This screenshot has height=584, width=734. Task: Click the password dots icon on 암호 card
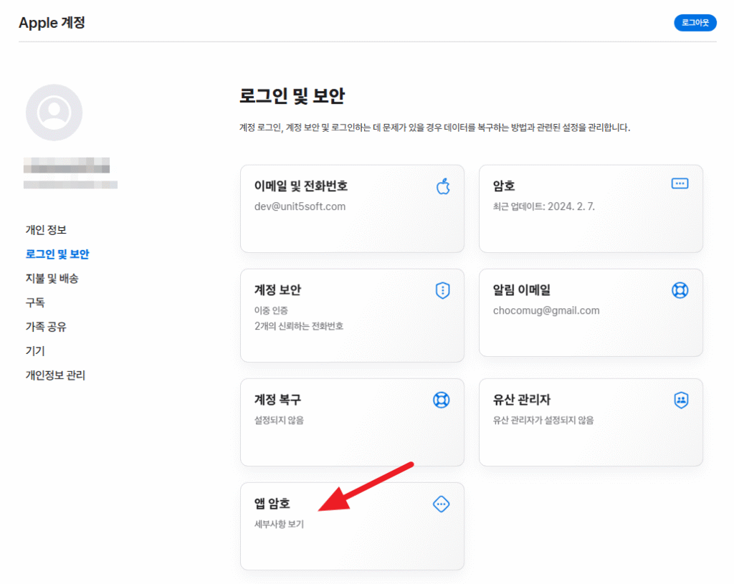pos(681,185)
